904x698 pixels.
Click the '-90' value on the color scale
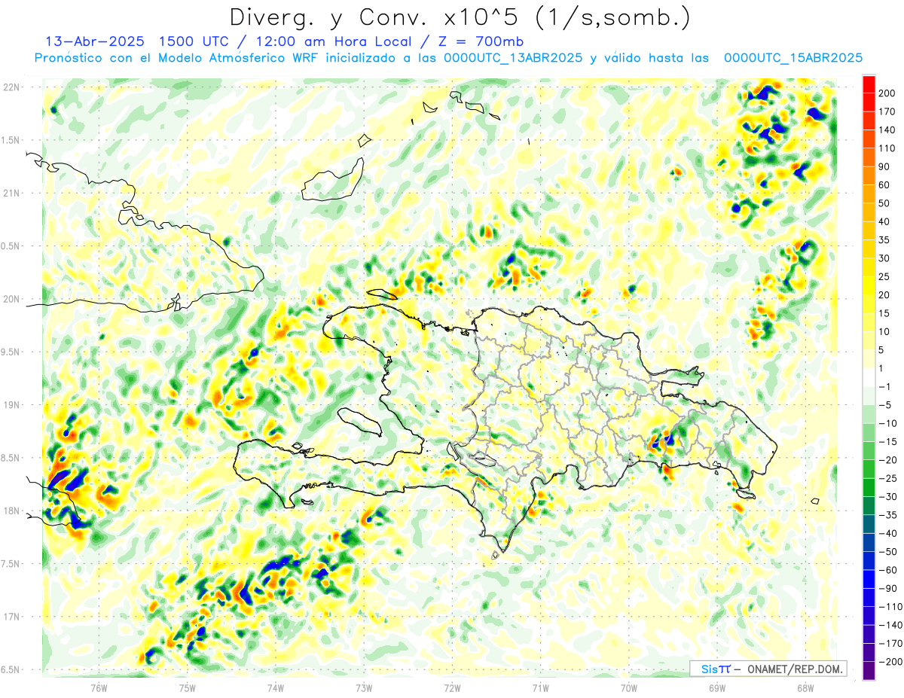coord(887,589)
